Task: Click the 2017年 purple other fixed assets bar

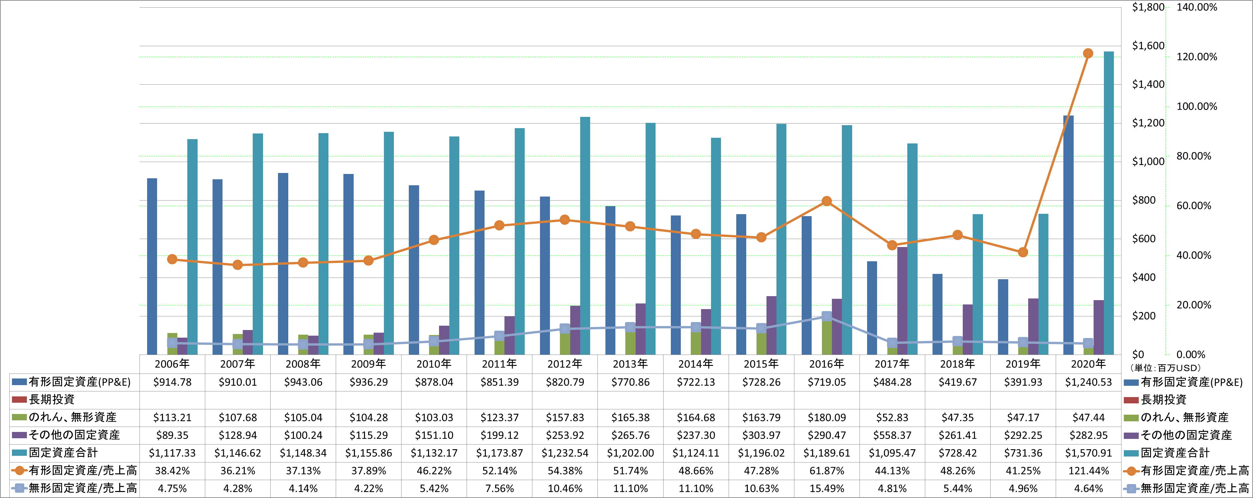Action: [x=902, y=300]
